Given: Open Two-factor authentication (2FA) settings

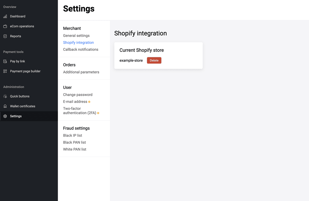Looking at the screenshot, I should pyautogui.click(x=79, y=111).
